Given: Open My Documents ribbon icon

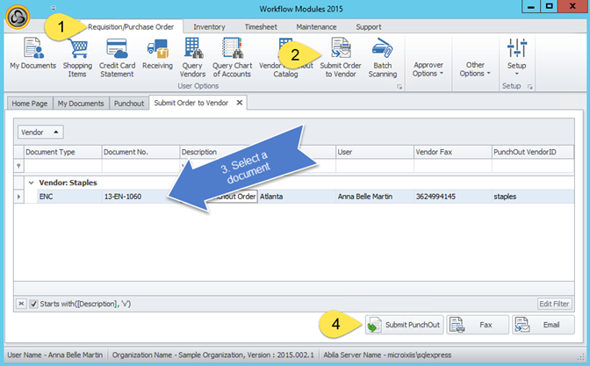Looking at the screenshot, I should point(32,54).
